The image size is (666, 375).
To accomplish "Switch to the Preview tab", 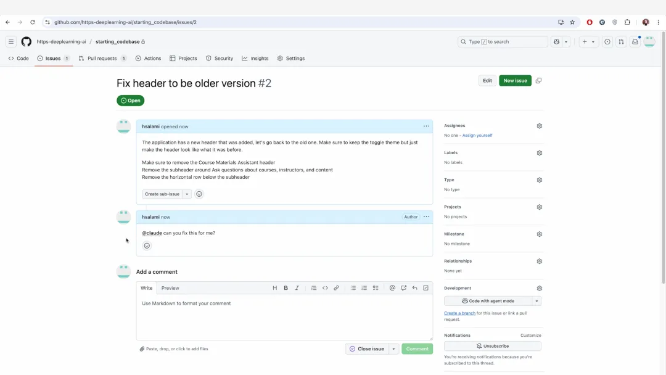I will click(x=170, y=287).
